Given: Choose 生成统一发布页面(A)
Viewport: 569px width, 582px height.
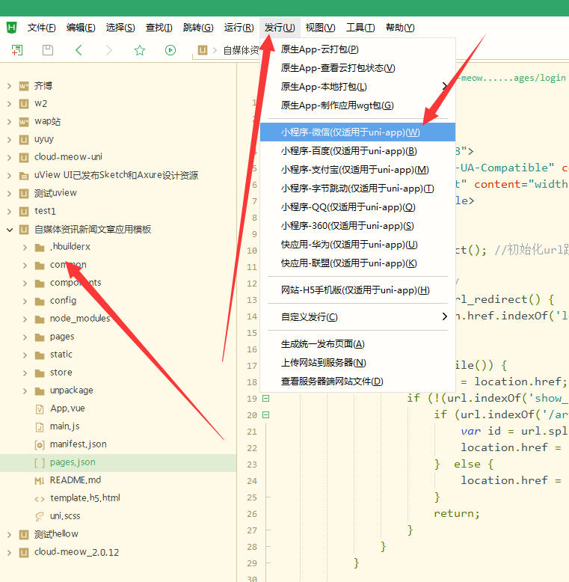Looking at the screenshot, I should pyautogui.click(x=357, y=344).
